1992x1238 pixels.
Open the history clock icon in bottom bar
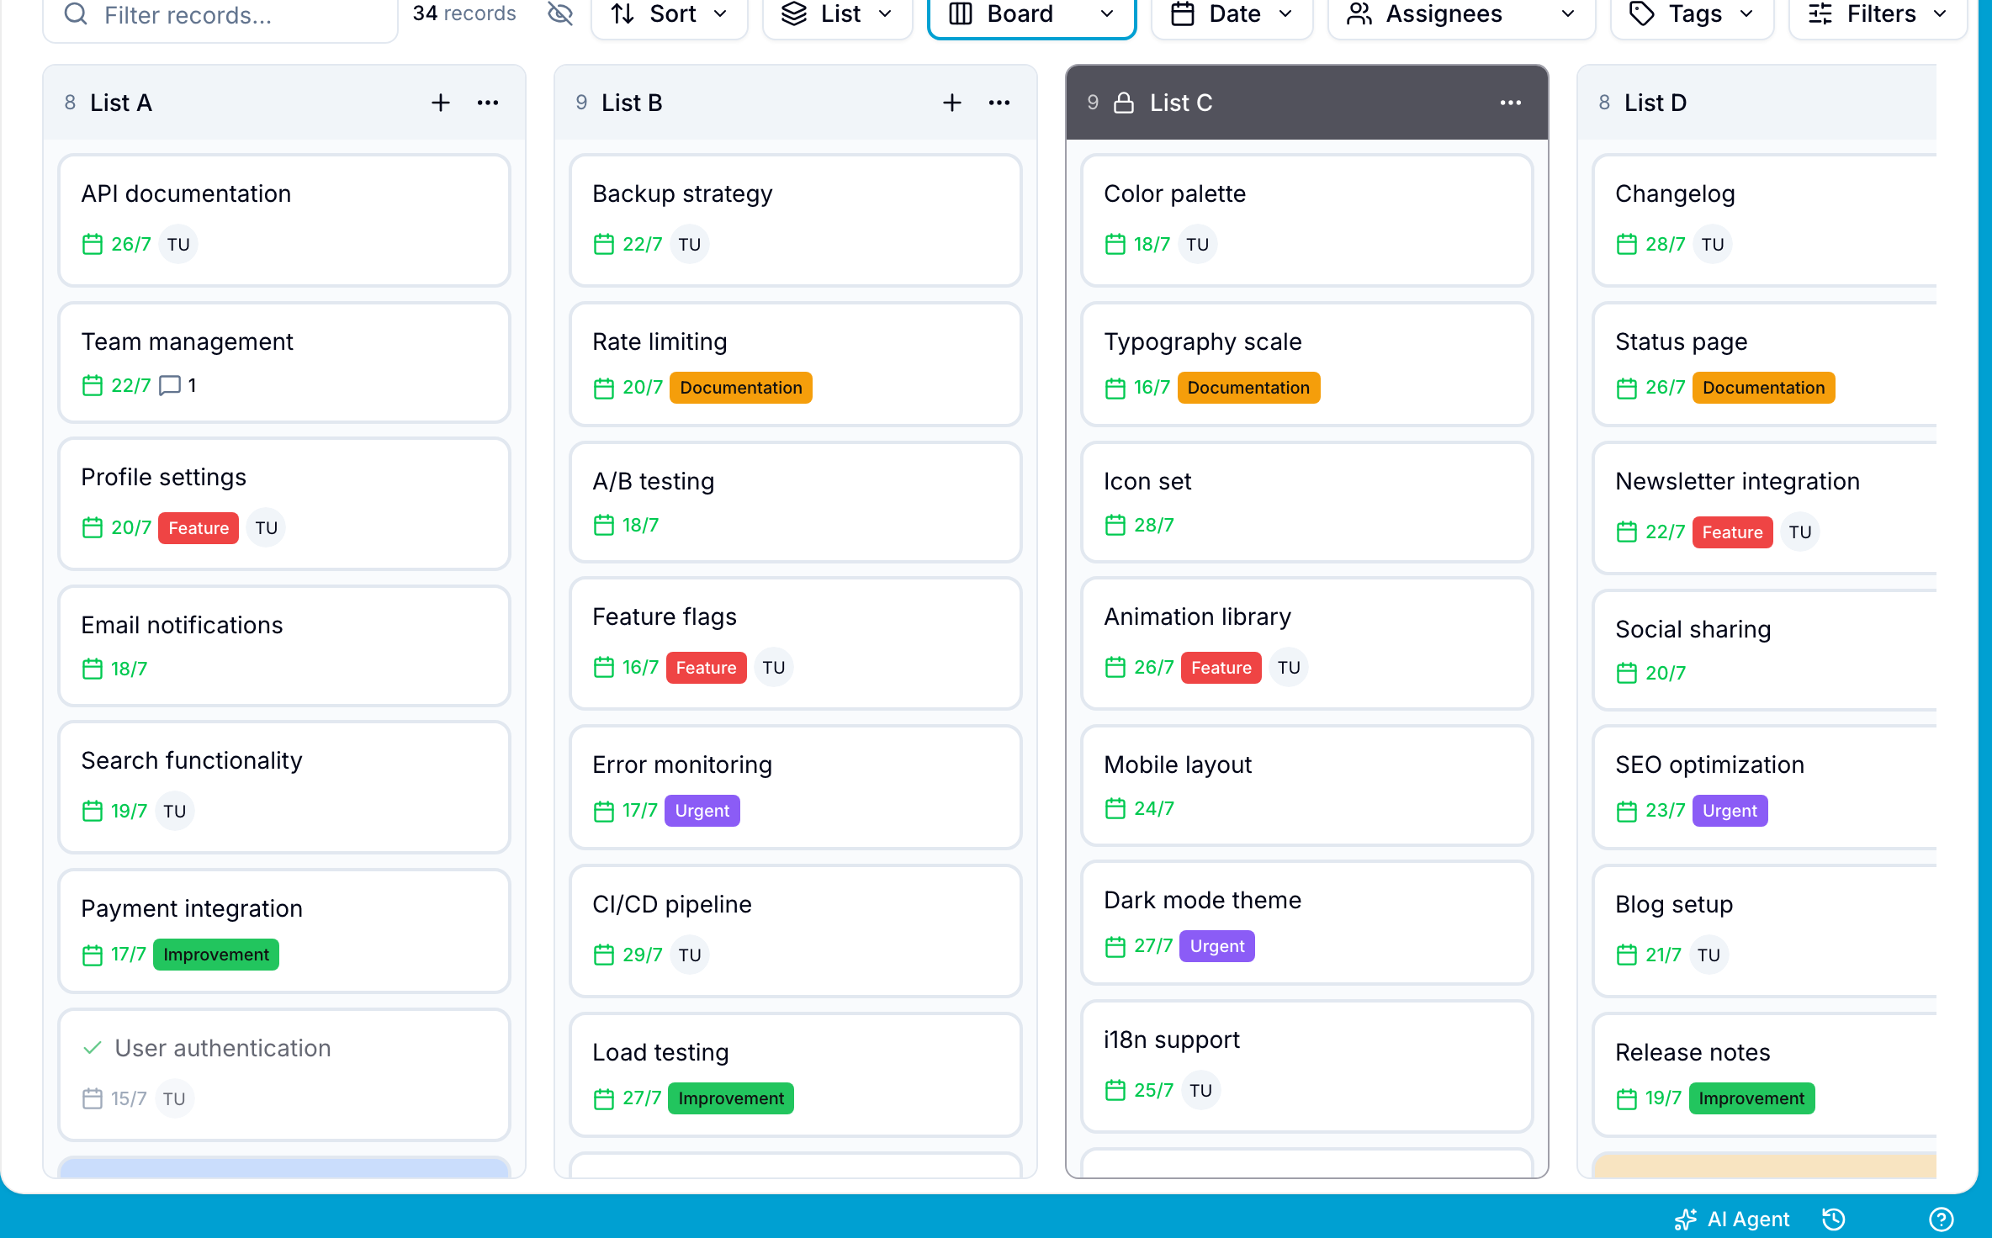(1833, 1219)
